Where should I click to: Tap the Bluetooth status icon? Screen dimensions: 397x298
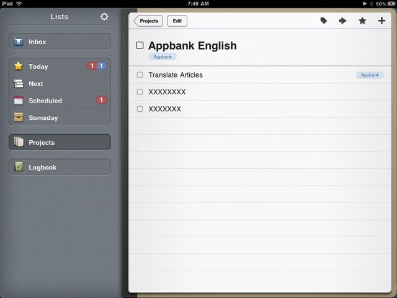pyautogui.click(x=372, y=4)
